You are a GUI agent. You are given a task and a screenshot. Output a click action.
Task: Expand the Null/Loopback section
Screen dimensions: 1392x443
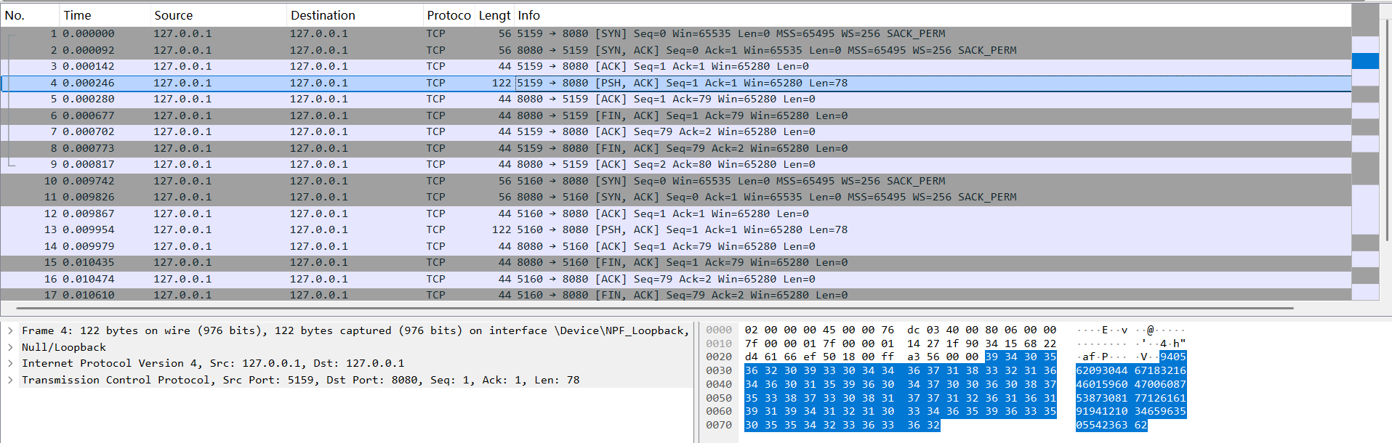pos(10,347)
